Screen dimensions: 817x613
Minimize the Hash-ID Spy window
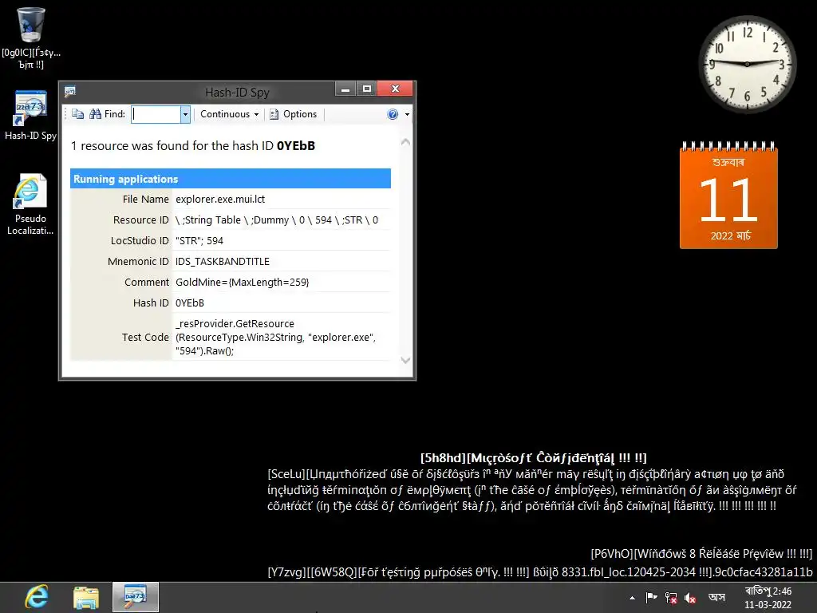pyautogui.click(x=345, y=89)
